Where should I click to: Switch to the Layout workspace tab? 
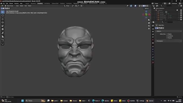(x=27, y=3)
